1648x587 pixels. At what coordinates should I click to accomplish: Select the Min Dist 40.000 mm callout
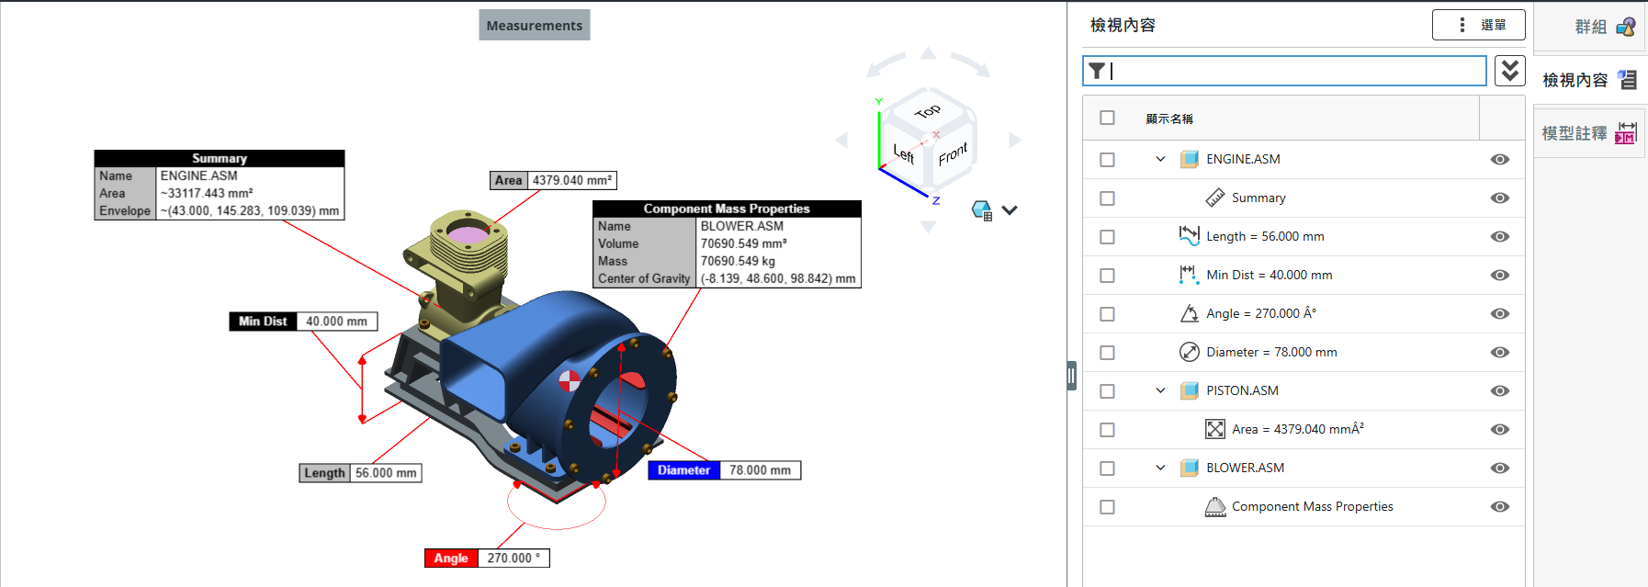304,322
